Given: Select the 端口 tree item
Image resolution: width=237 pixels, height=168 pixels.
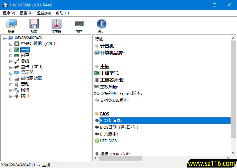Looking at the screenshot, I should [x=25, y=96].
